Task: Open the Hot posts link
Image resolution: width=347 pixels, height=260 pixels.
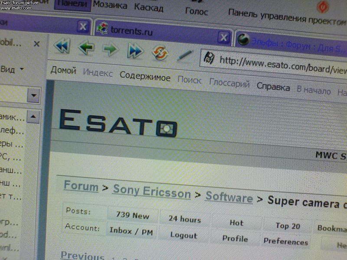Action: click(236, 223)
